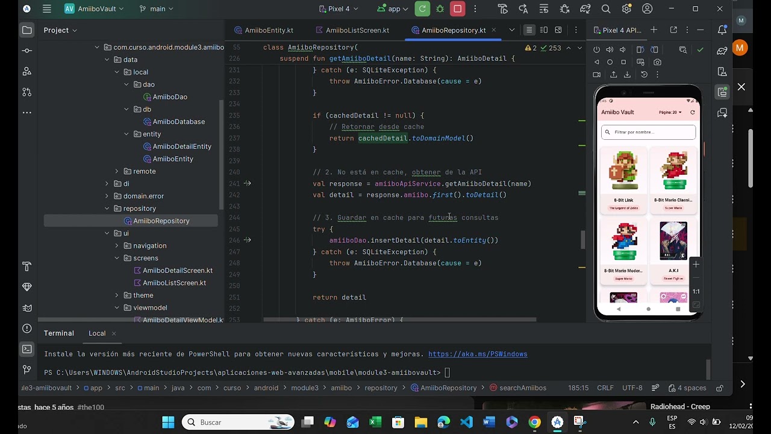
Task: Click the emulator volume down icon
Action: coord(623,49)
